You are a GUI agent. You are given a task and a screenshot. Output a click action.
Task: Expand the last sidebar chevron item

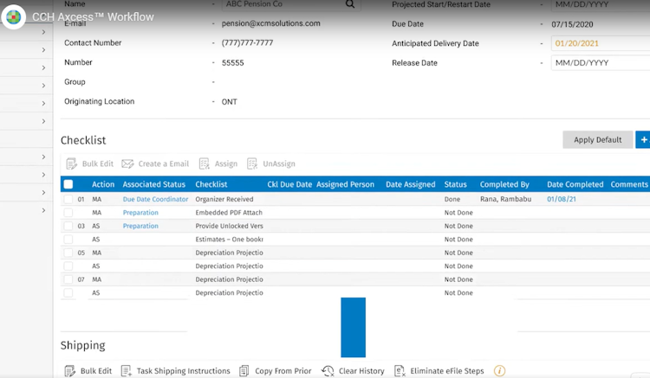coord(43,210)
